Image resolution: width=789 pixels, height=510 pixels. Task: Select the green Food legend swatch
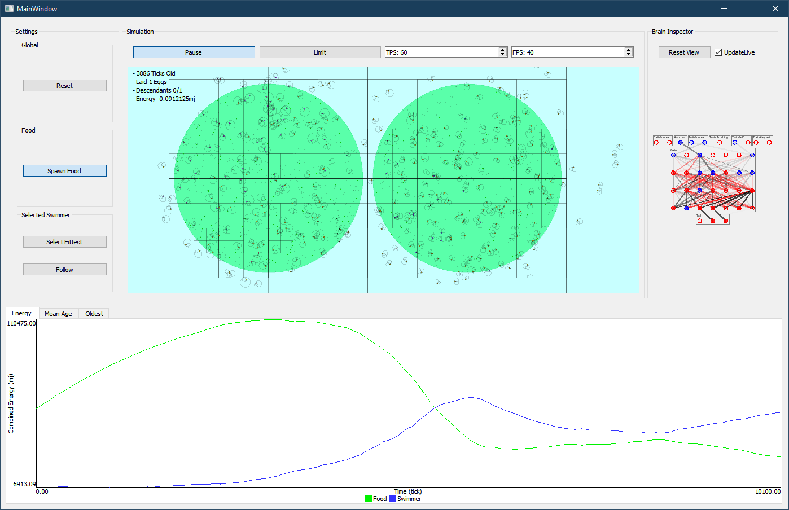tap(368, 499)
